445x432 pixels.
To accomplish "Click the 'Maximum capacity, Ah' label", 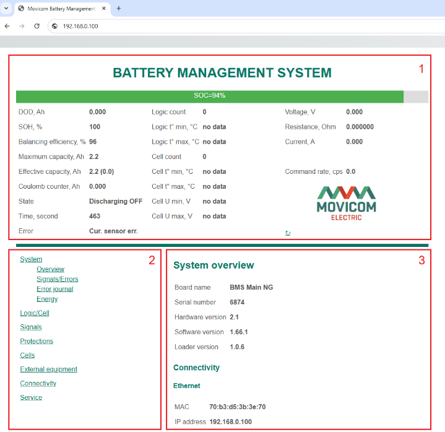I will coord(51,157).
